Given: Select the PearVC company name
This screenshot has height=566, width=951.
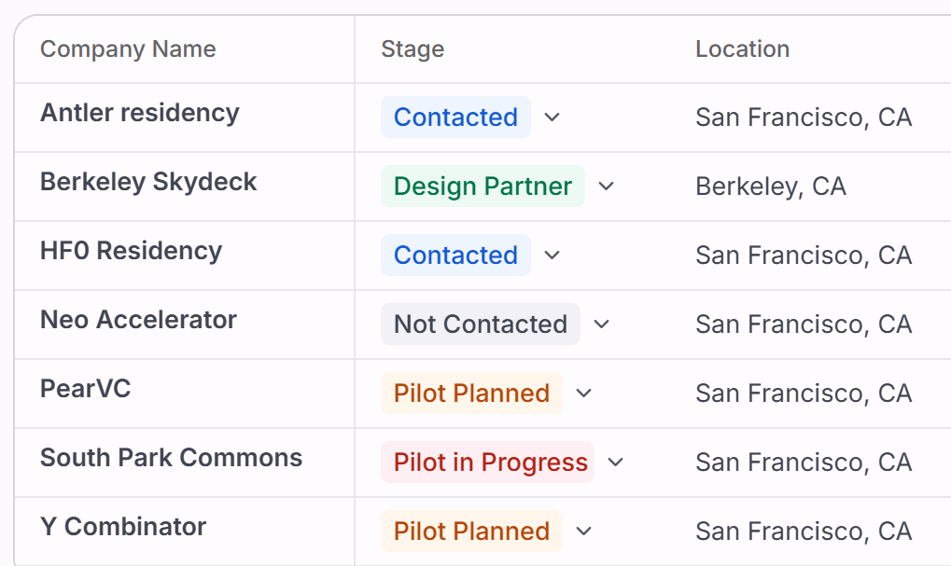Looking at the screenshot, I should coord(85,389).
